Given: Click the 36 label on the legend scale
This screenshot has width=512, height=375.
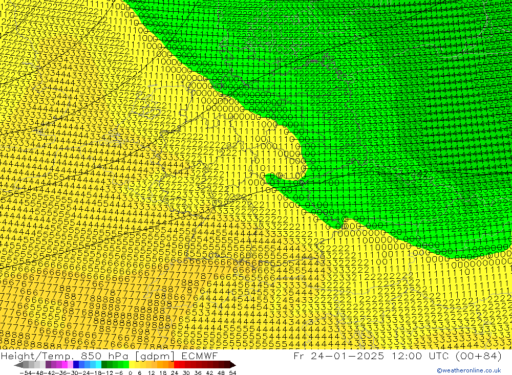Looking at the screenshot, I should coord(198,373).
